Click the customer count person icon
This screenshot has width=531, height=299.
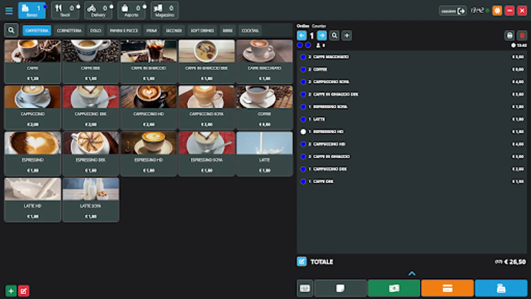318,45
